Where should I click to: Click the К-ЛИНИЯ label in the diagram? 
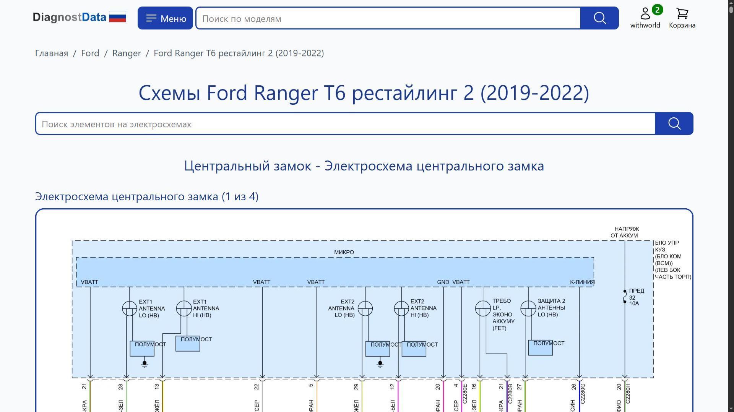point(582,282)
